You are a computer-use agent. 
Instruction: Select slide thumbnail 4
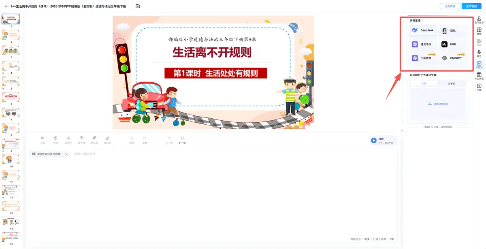tap(11, 65)
